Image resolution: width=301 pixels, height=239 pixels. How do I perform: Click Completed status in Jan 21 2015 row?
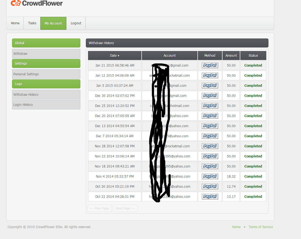click(x=253, y=65)
